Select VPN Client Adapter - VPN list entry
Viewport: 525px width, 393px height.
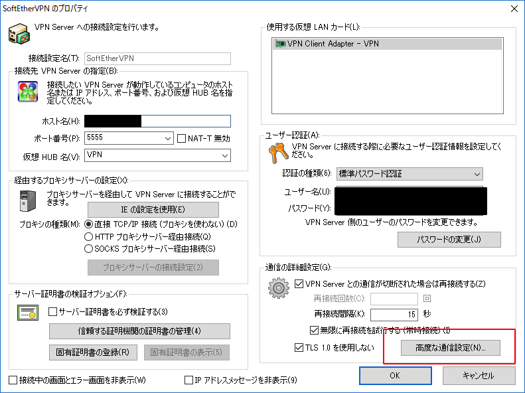tap(388, 44)
